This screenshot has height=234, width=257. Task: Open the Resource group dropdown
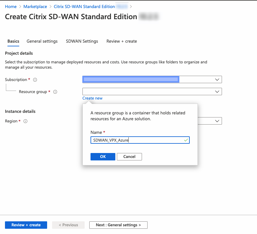(x=152, y=91)
